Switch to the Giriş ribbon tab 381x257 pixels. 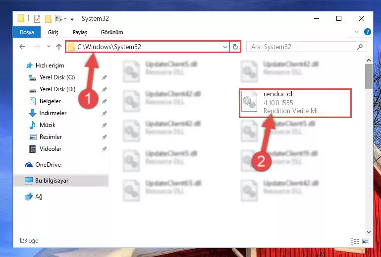tap(53, 32)
